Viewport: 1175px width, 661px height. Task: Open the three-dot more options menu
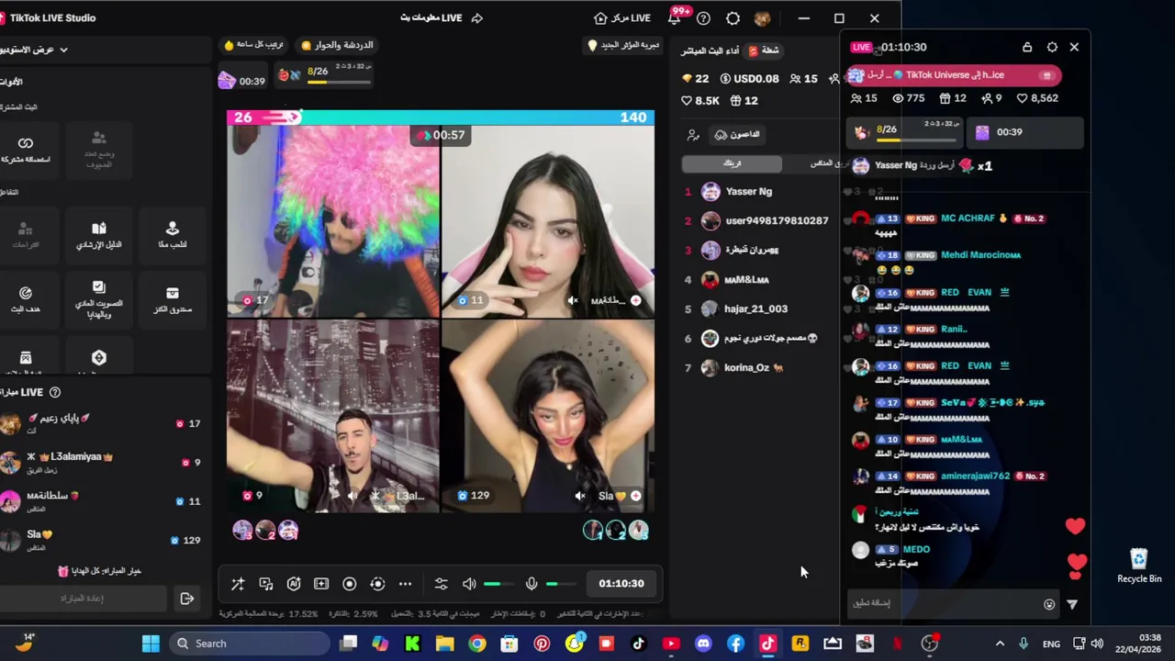(405, 584)
